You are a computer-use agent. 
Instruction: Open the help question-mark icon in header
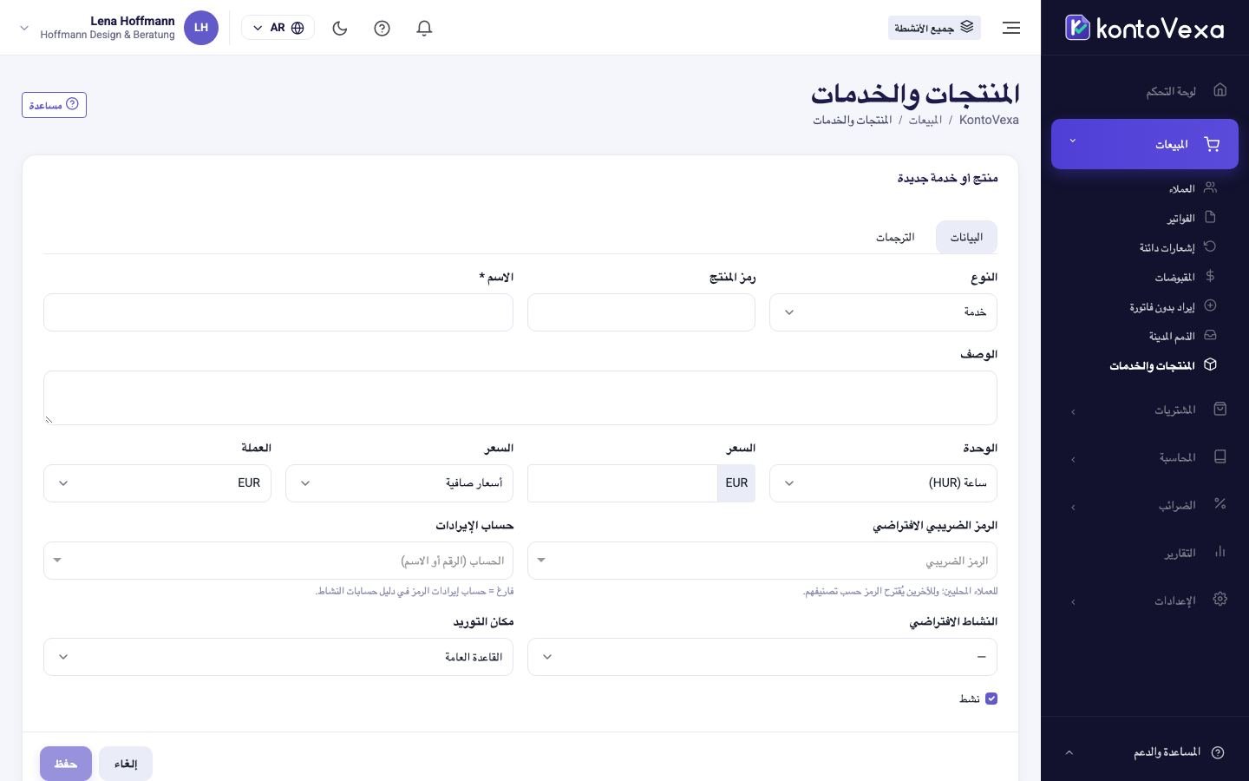pyautogui.click(x=382, y=28)
